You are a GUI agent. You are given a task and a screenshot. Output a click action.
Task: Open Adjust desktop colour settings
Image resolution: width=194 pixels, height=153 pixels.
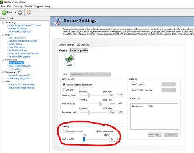pos(23,41)
